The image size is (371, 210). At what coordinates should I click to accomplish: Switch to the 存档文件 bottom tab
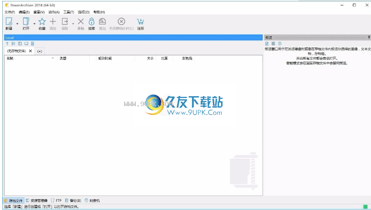[14, 200]
